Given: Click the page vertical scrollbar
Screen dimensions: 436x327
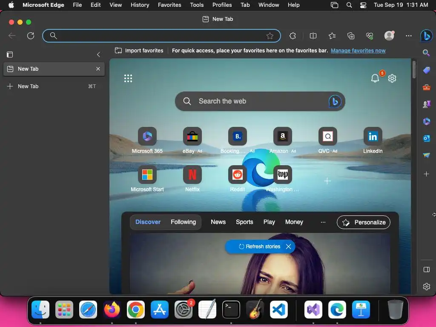Looking at the screenshot, I should coord(414,70).
